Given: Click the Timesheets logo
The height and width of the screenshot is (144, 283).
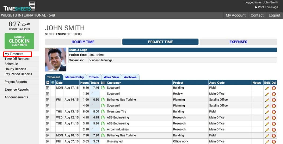Looking at the screenshot, I should pyautogui.click(x=19, y=6).
